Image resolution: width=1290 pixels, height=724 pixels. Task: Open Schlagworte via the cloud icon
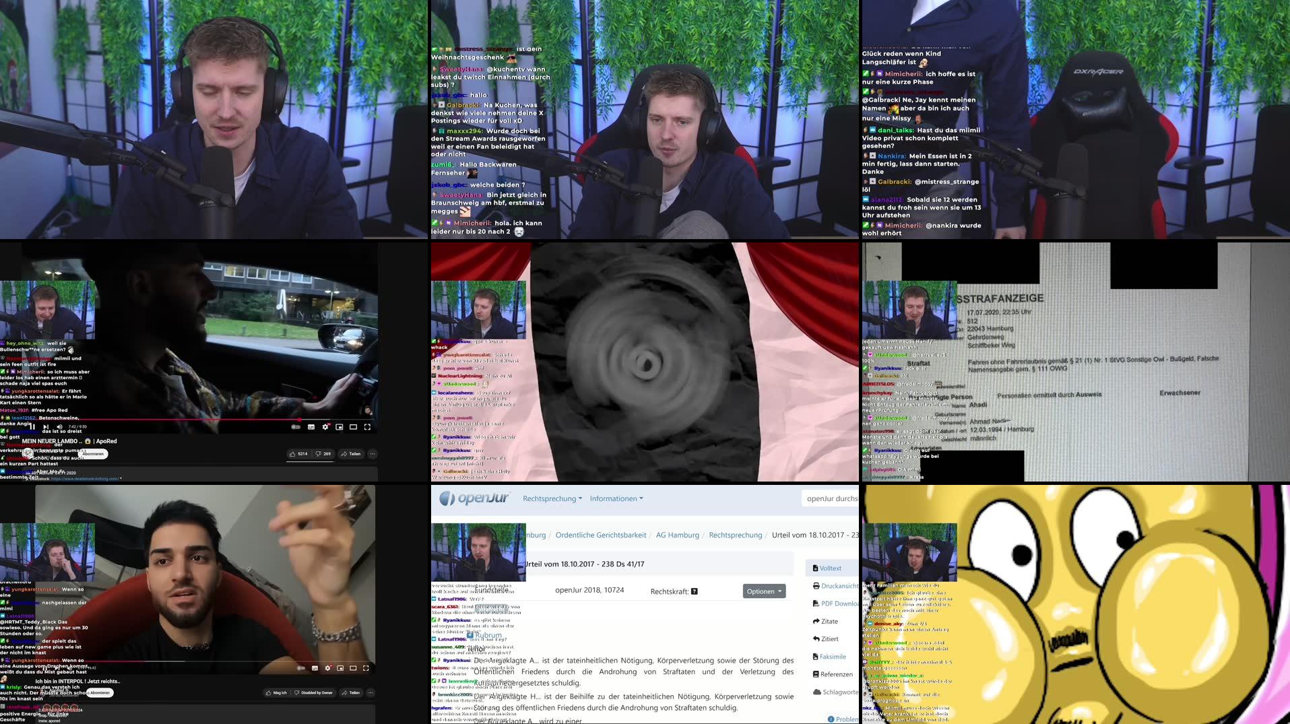point(839,692)
